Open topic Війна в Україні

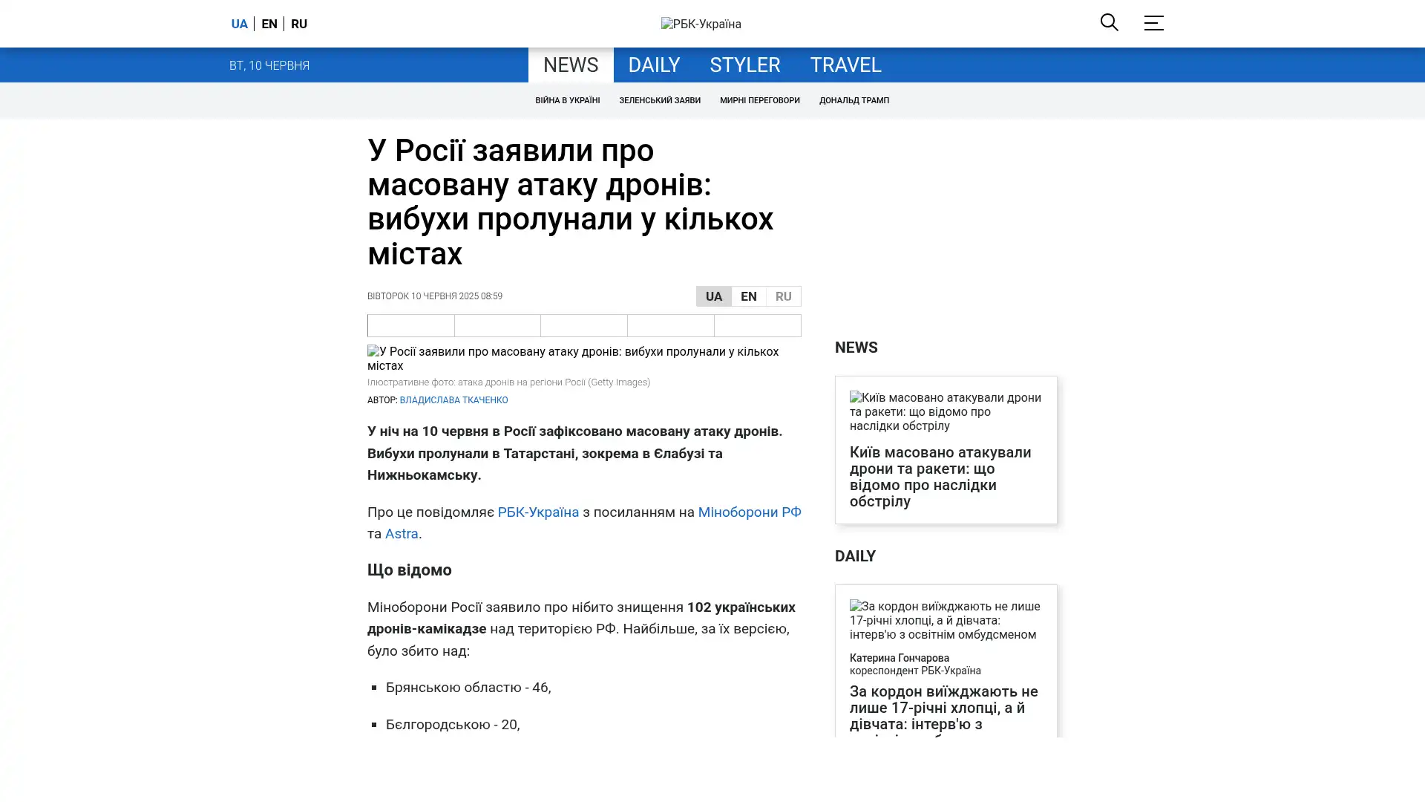[567, 100]
